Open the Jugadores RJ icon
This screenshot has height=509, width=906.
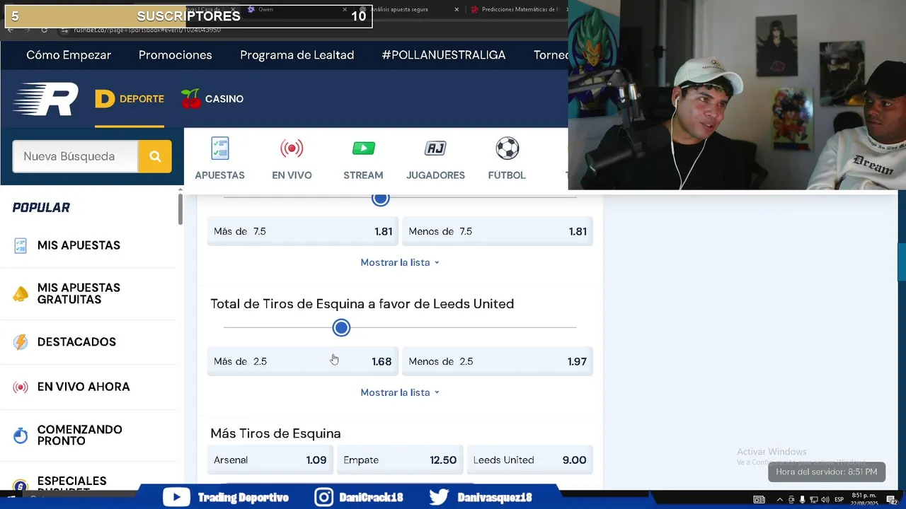pyautogui.click(x=435, y=148)
